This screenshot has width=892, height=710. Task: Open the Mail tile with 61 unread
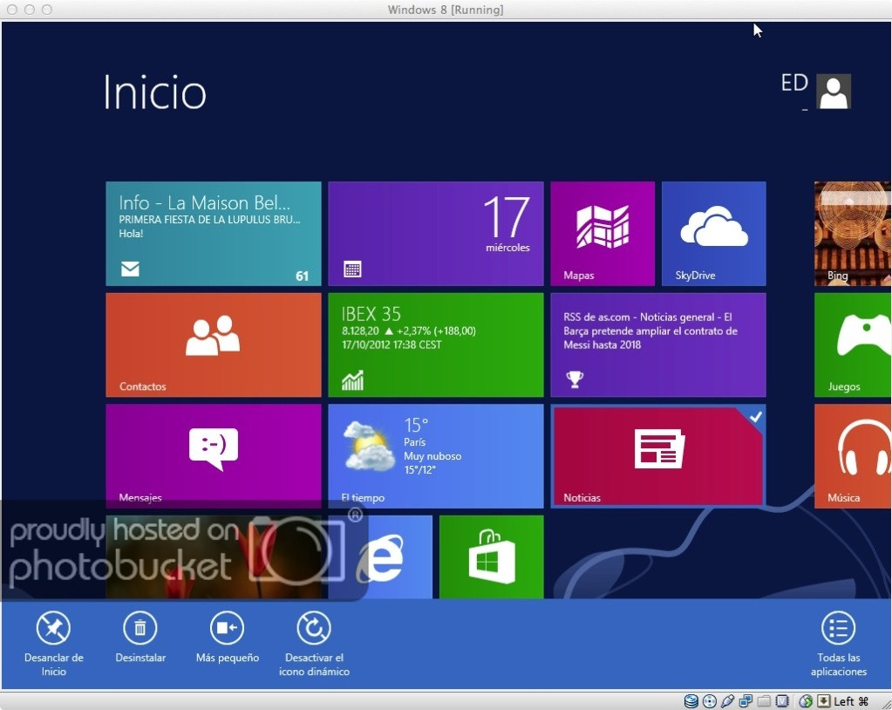point(213,233)
